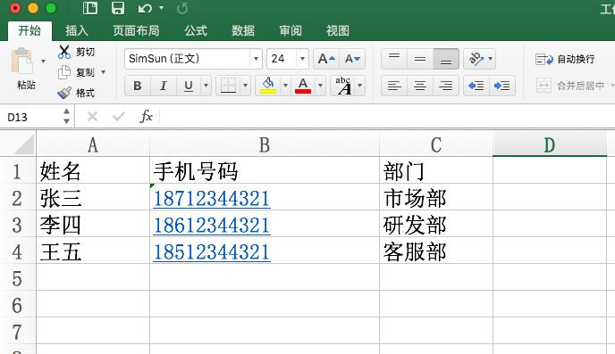Toggle Bold formatting
This screenshot has width=615, height=354.
(x=138, y=86)
